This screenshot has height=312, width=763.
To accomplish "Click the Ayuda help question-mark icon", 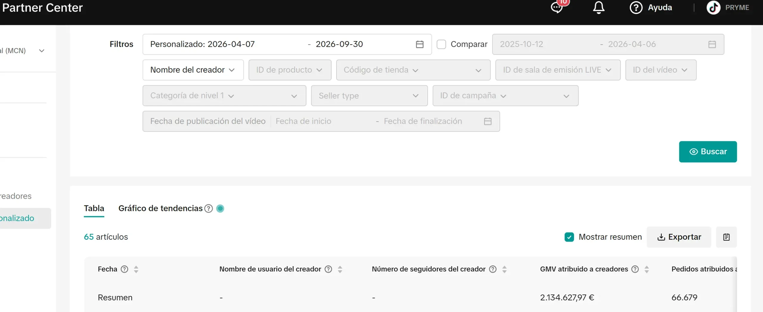I will (x=636, y=8).
